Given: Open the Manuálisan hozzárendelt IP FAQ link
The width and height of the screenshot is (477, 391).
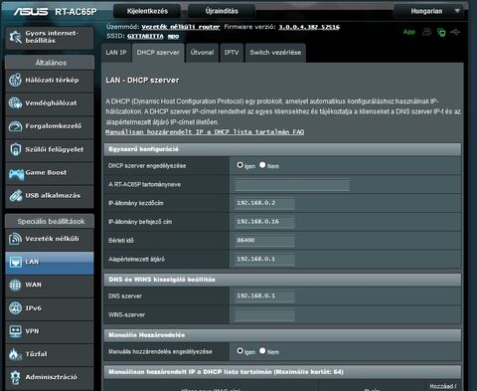Looking at the screenshot, I should point(205,132).
